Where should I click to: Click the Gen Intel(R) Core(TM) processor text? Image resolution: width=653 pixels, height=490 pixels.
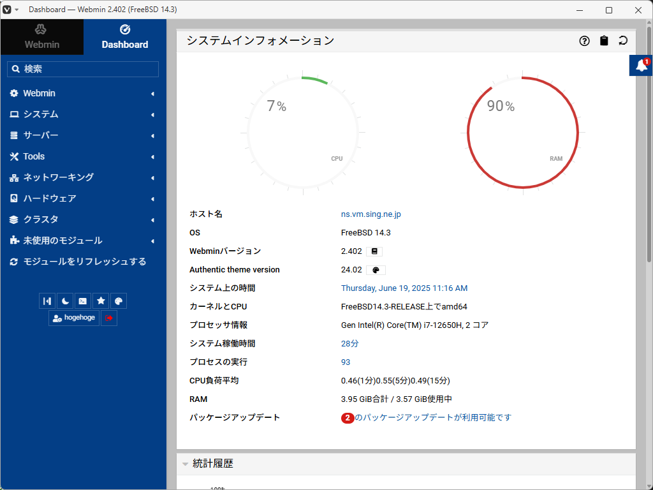point(415,325)
